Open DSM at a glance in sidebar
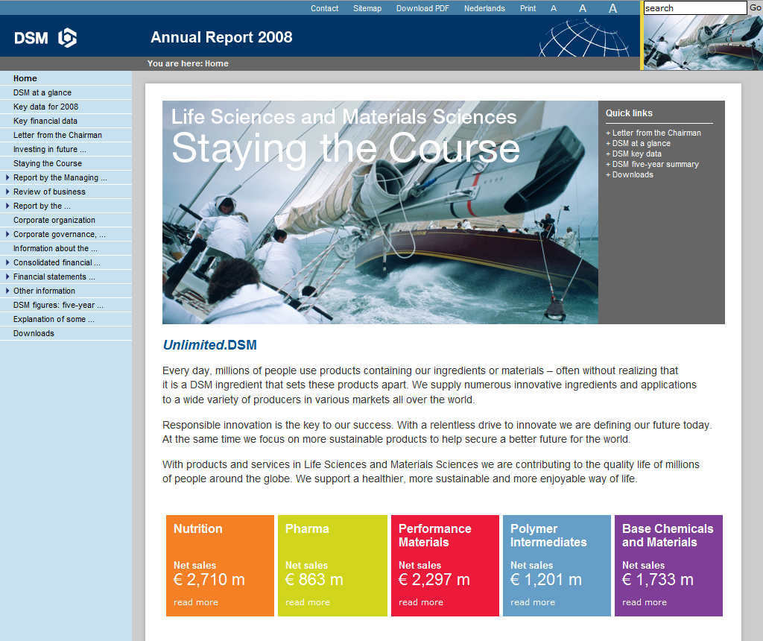This screenshot has width=763, height=641. (x=42, y=92)
